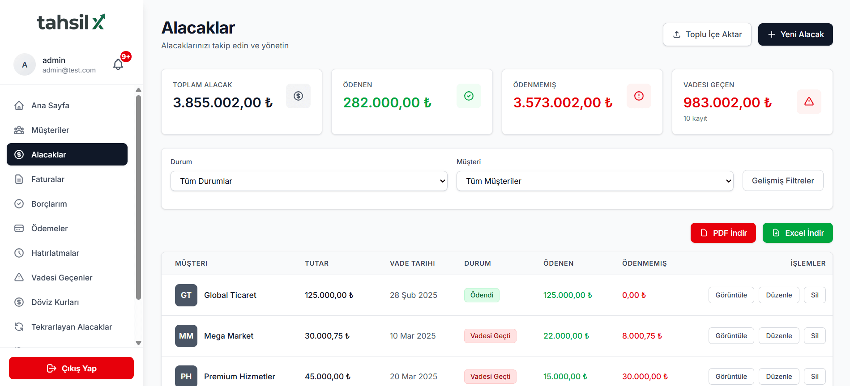850x386 pixels.
Task: Click the GT avatar for Global Ticaret
Action: coord(186,295)
